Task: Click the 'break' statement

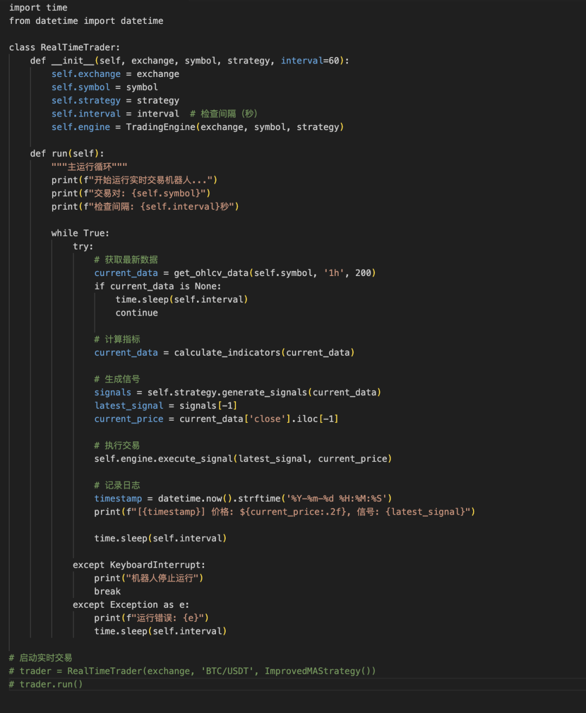Action: (x=107, y=592)
